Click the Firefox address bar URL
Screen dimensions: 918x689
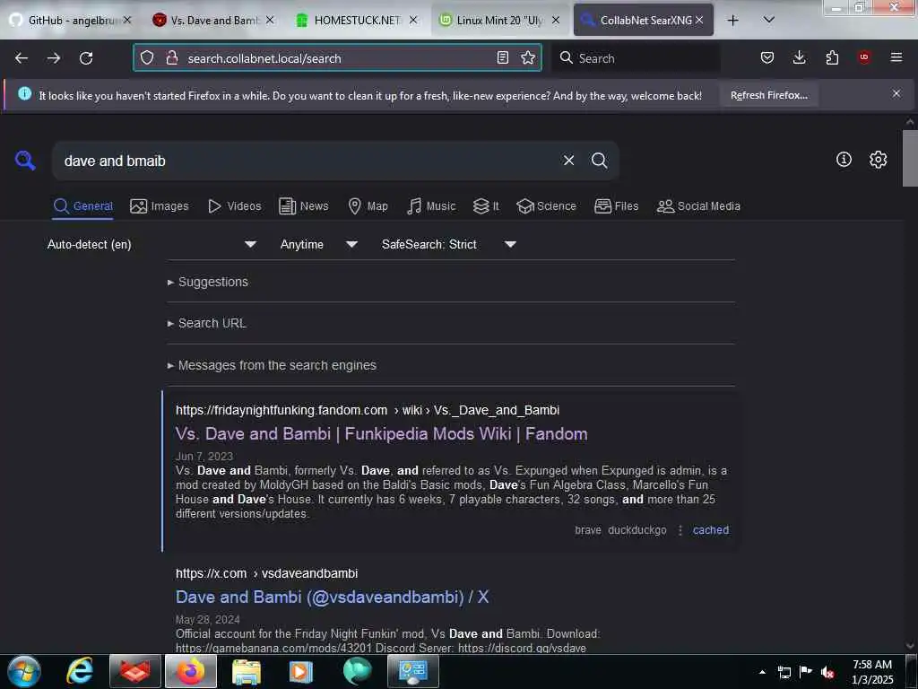click(337, 58)
